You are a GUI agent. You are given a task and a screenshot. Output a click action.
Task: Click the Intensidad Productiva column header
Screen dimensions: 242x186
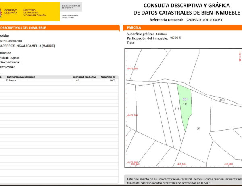pos(84,77)
